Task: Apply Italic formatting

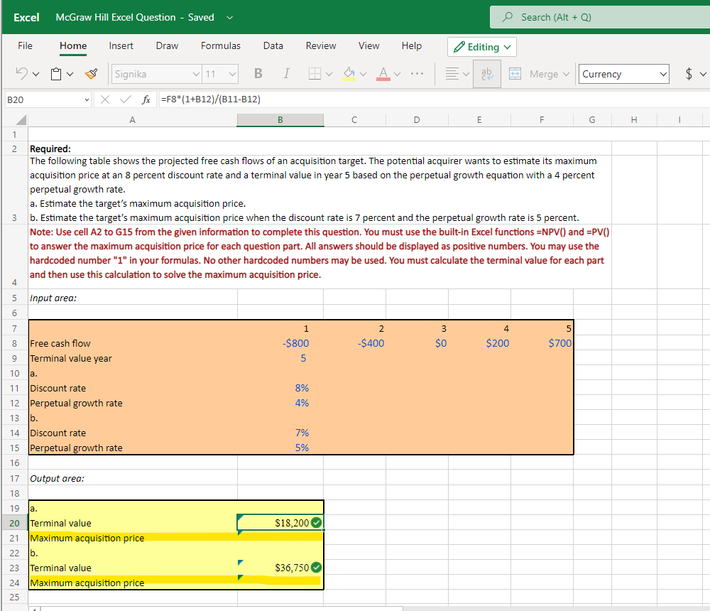Action: pyautogui.click(x=286, y=74)
